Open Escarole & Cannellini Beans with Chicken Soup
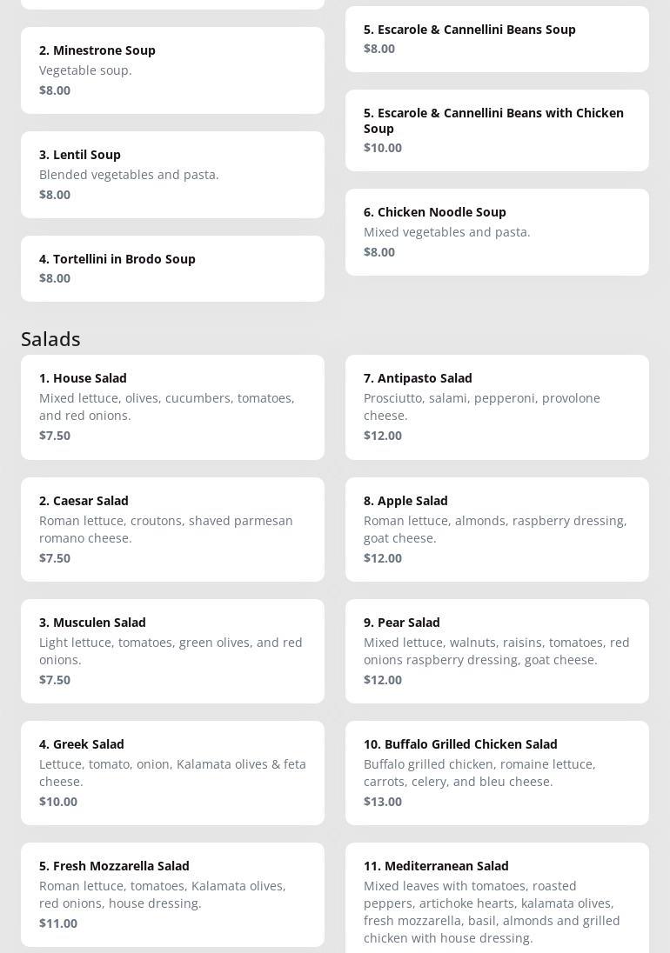The image size is (670, 953). 497,130
